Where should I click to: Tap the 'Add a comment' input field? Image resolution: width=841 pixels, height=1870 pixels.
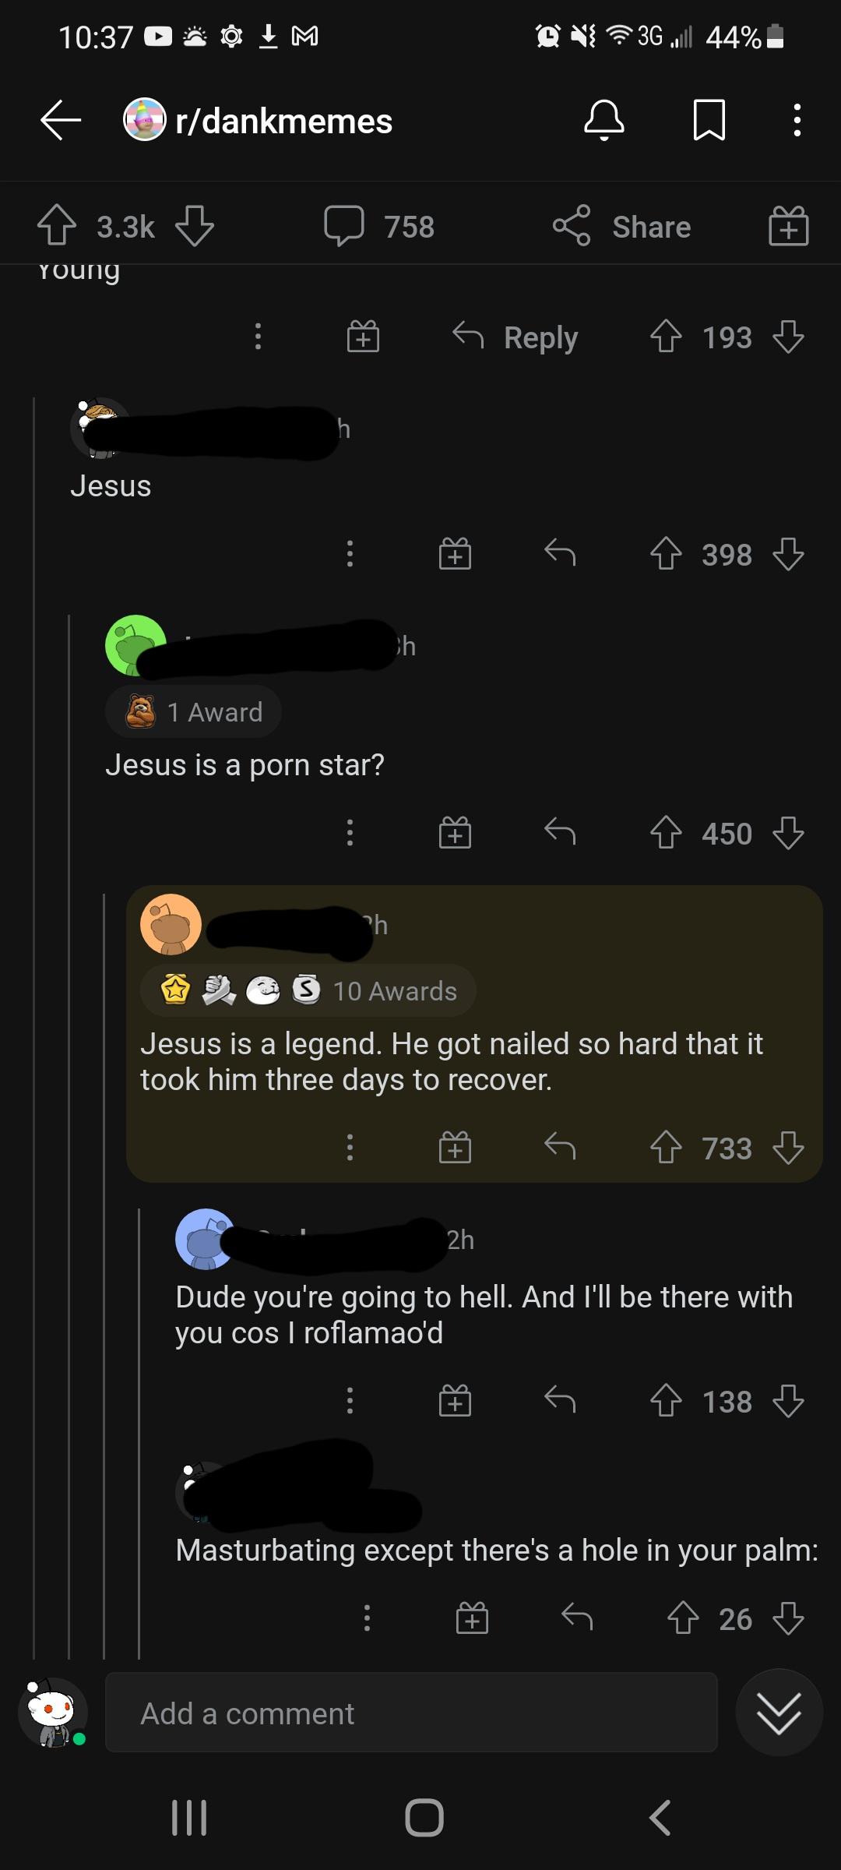(413, 1713)
